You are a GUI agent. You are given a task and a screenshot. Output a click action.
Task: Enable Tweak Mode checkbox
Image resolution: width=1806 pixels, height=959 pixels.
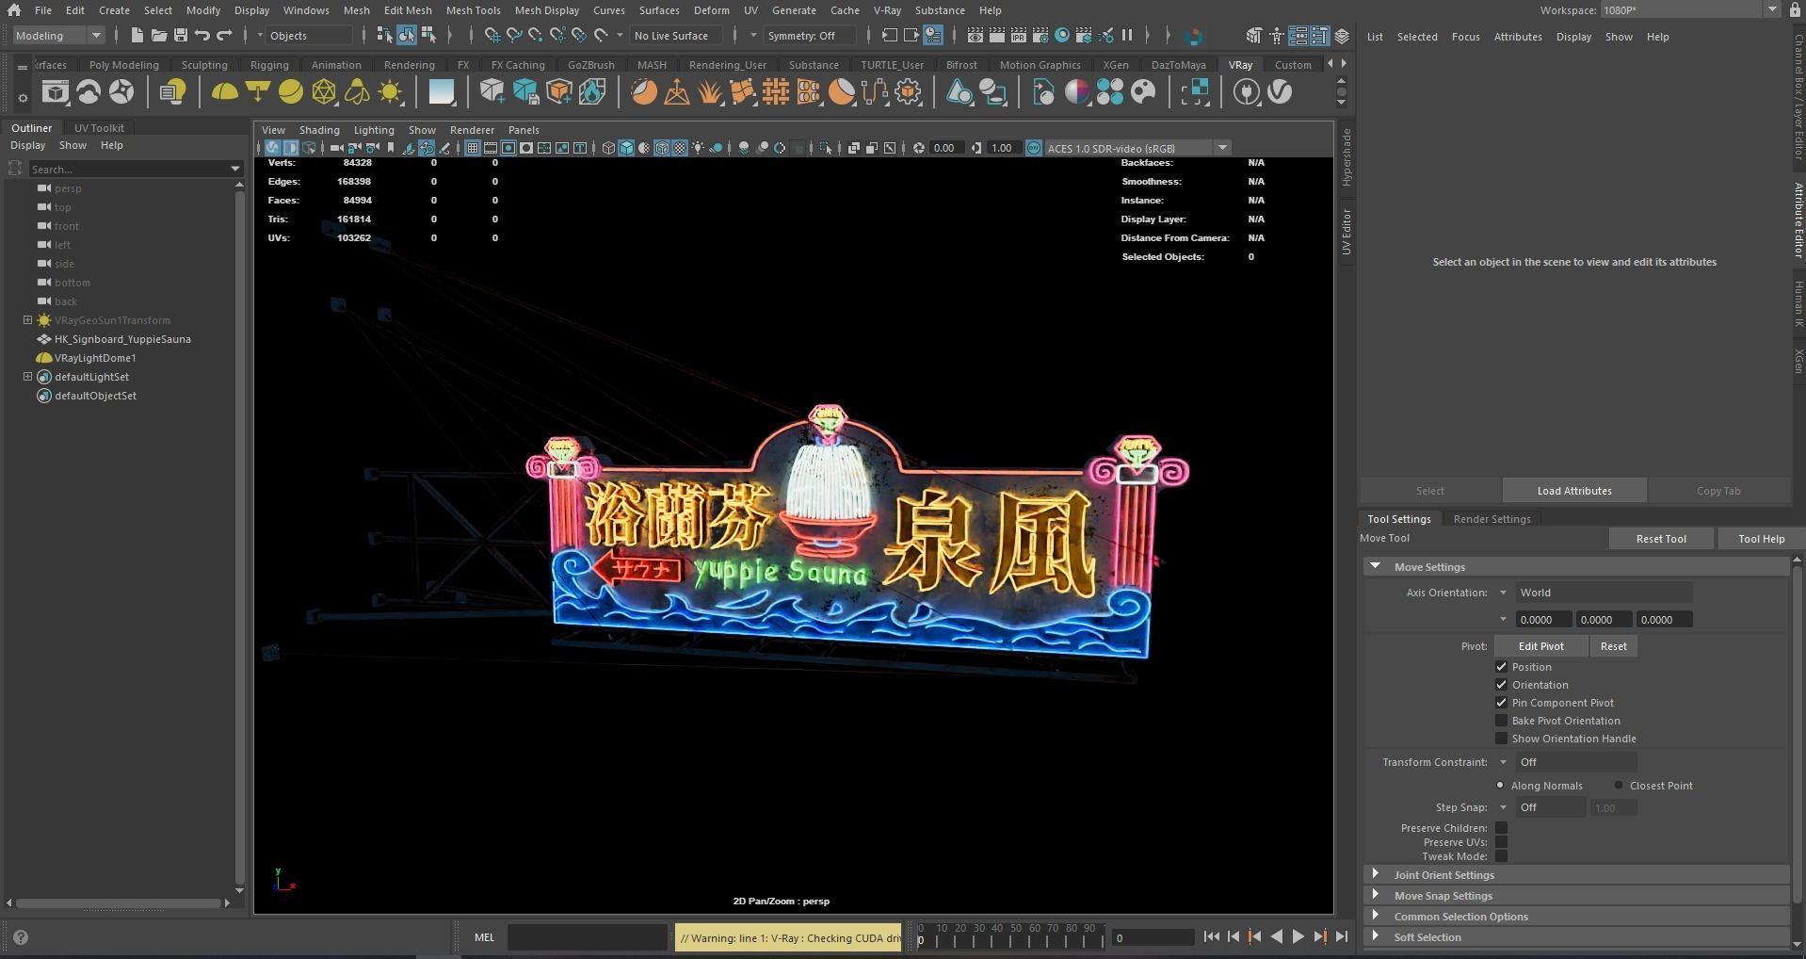click(x=1501, y=856)
